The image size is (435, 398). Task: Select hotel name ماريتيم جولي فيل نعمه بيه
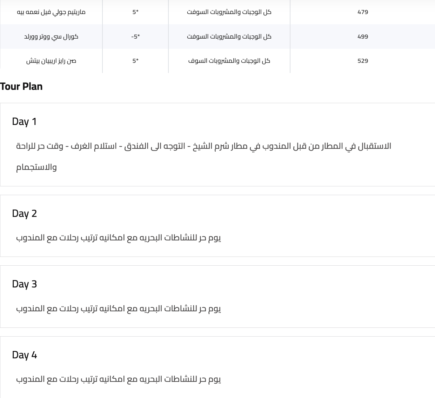[x=51, y=12]
